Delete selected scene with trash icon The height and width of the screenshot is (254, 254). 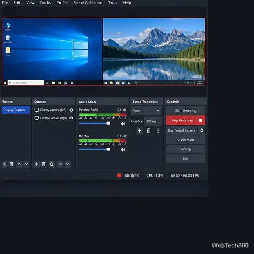11,164
